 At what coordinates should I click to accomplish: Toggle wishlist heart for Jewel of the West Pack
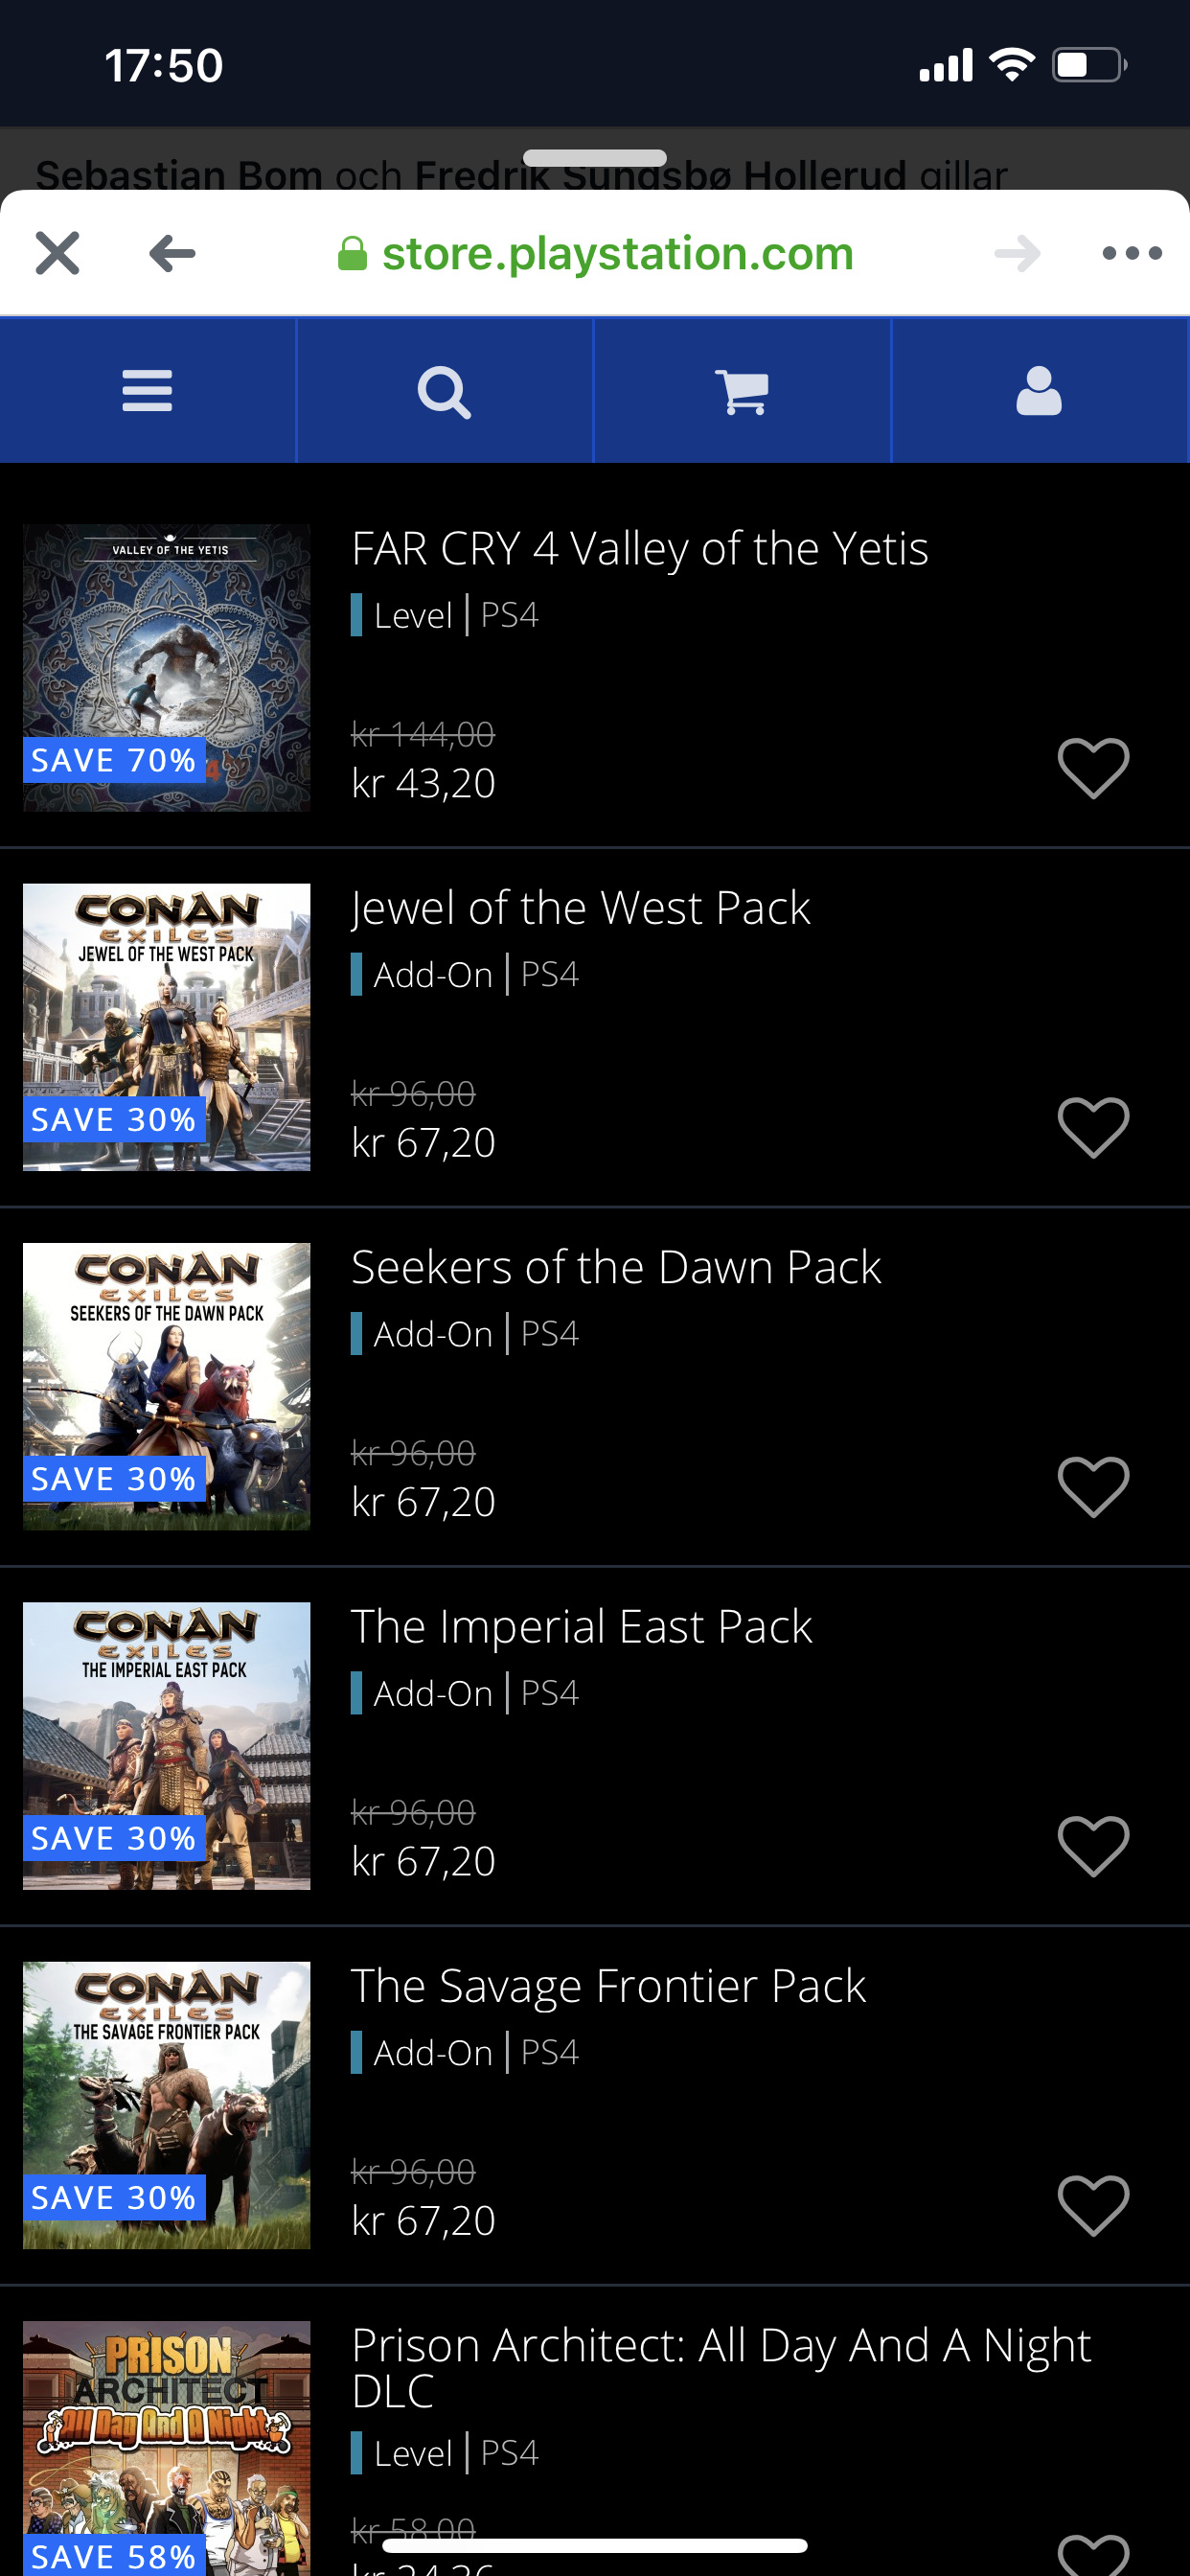pyautogui.click(x=1093, y=1127)
